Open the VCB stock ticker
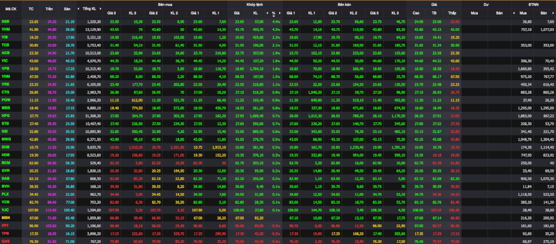Screen dimensions: 556x244 coord(5,202)
